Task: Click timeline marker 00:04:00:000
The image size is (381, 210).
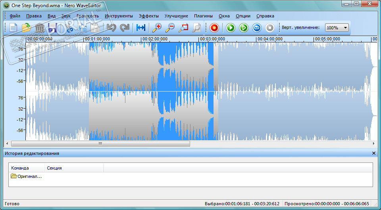Action: [x=270, y=39]
